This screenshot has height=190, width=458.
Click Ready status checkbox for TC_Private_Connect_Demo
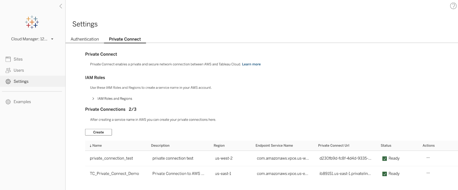click(x=384, y=174)
